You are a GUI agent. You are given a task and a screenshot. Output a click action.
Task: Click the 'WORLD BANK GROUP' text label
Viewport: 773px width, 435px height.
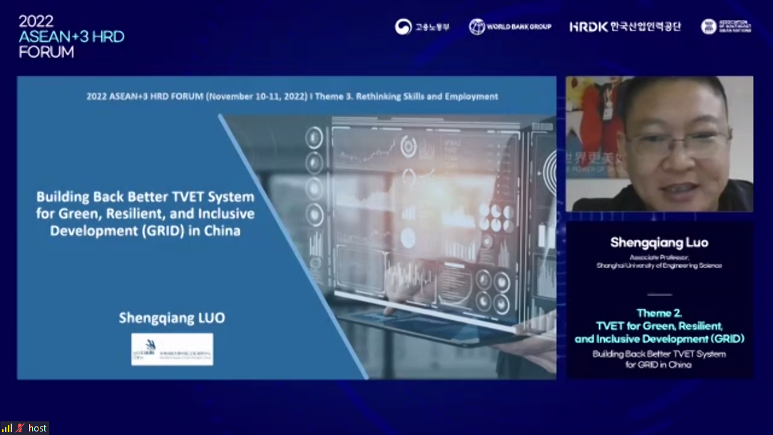[x=519, y=27]
